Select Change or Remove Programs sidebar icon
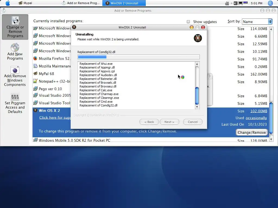 point(15,27)
